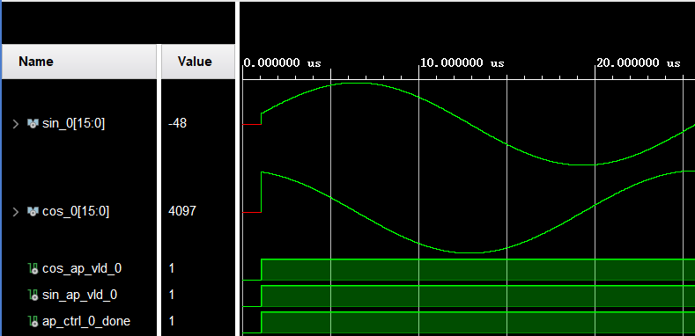Viewport: 695px width, 336px height.
Task: Click the cos_ap_vld_0 signal icon
Action: (x=33, y=268)
